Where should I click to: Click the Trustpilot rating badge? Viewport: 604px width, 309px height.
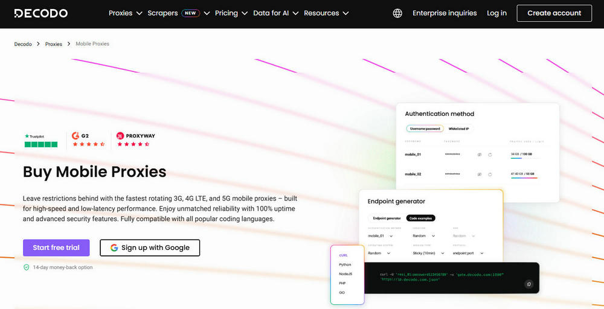(x=41, y=141)
